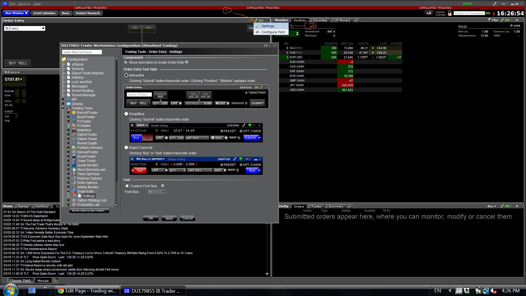Screen dimensions: 526x296
Task: Switch to the Trades tab
Action: (x=316, y=206)
